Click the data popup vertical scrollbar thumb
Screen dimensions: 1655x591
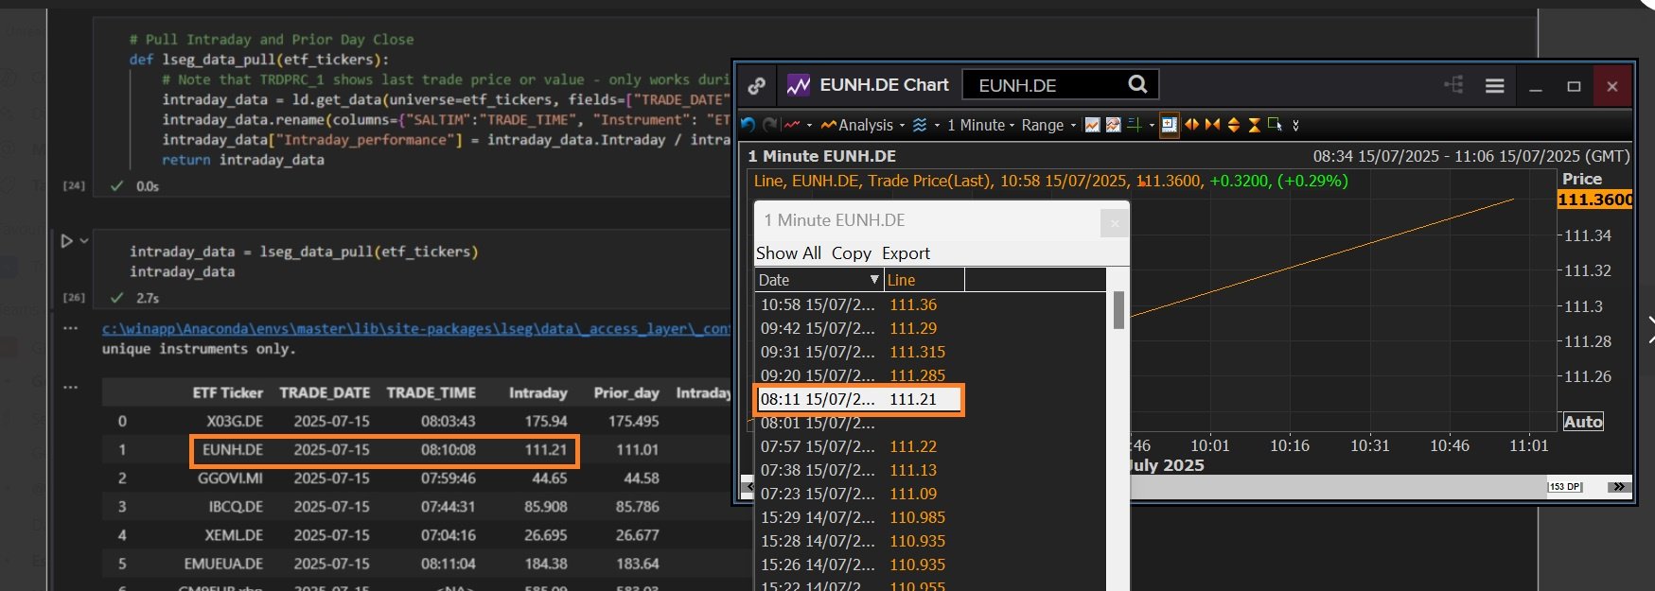point(1118,310)
